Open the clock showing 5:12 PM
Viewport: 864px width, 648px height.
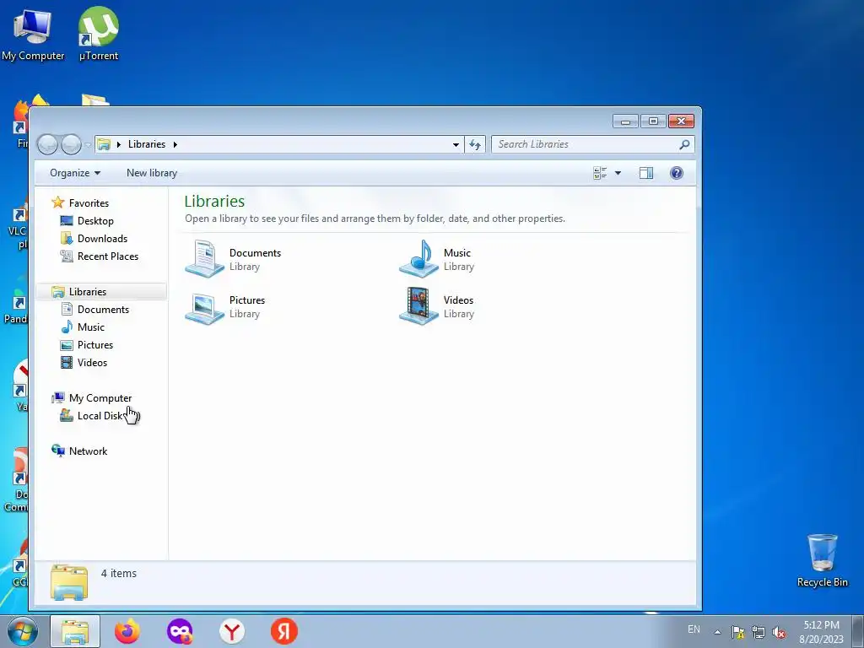pyautogui.click(x=821, y=632)
